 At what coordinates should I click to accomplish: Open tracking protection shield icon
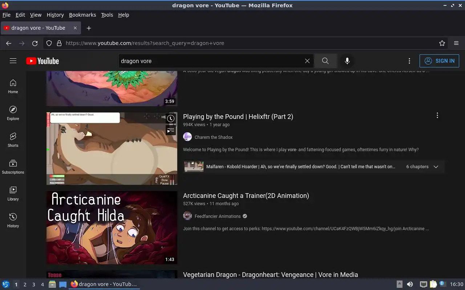point(49,43)
